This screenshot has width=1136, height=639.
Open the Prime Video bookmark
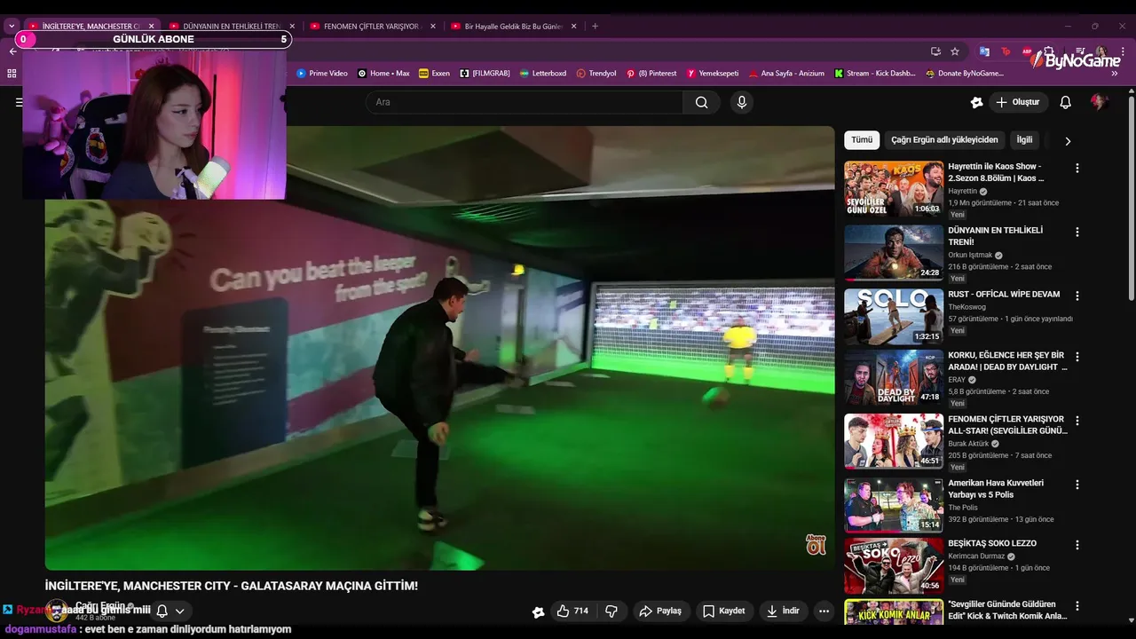click(x=322, y=74)
